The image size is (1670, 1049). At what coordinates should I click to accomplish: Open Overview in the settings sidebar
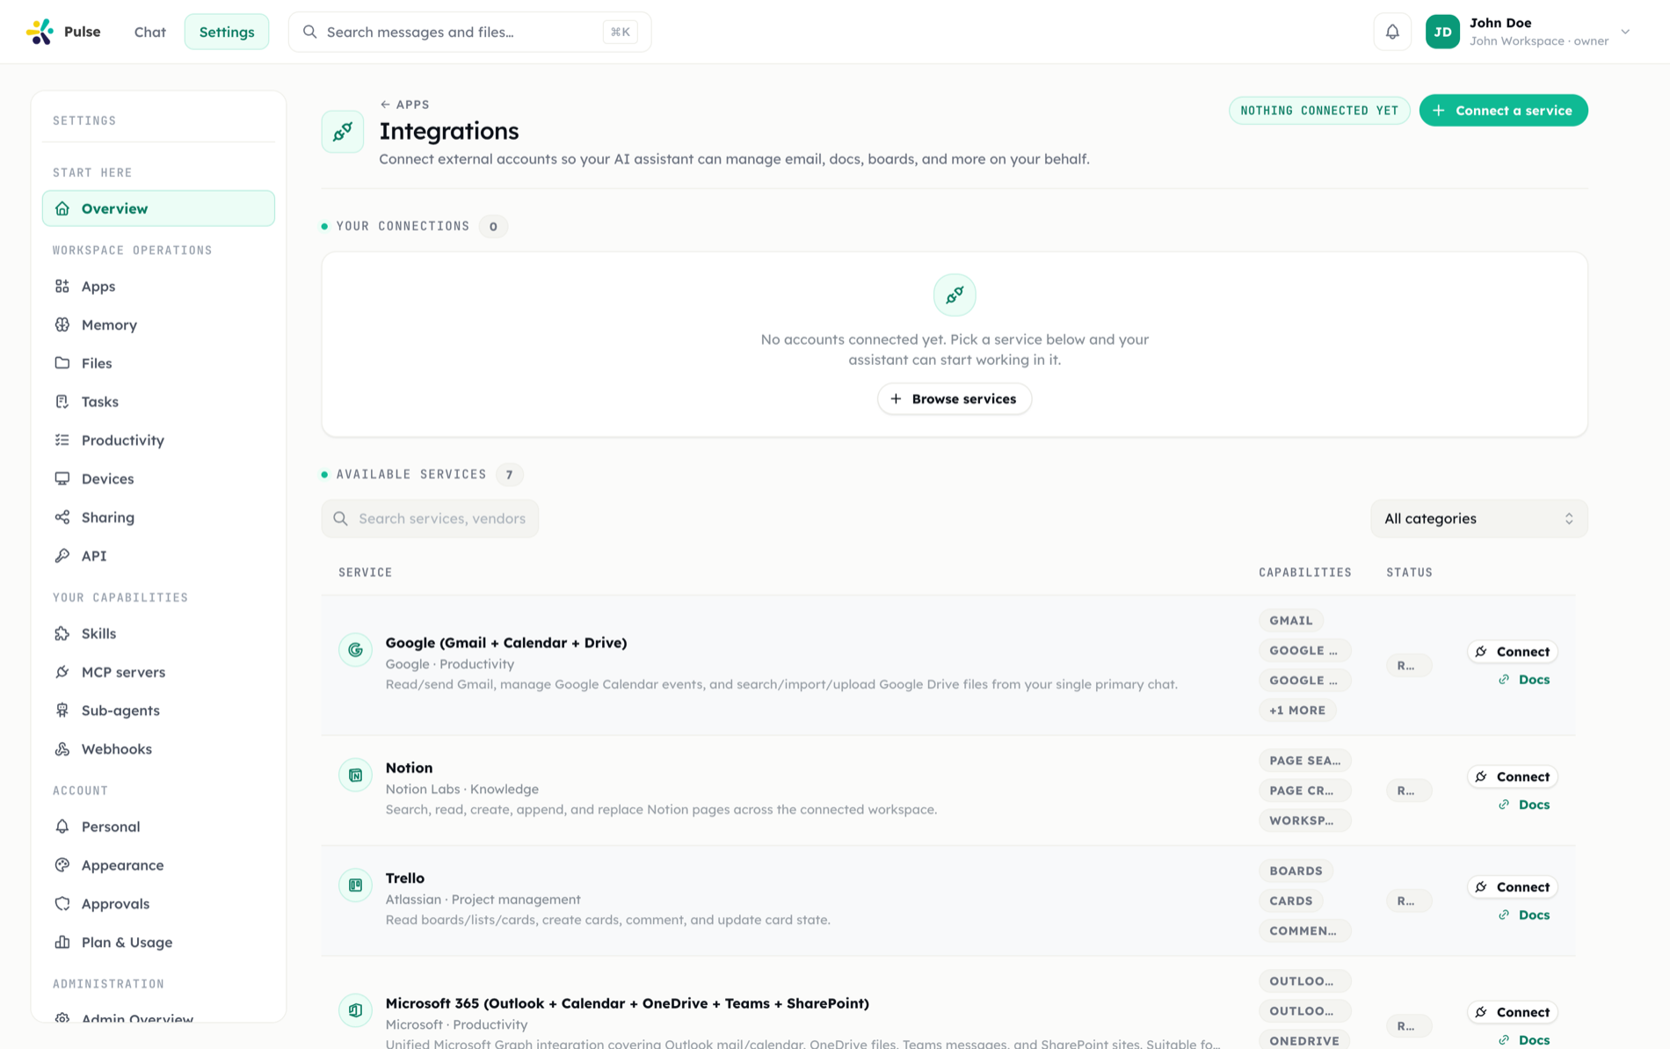pos(158,208)
